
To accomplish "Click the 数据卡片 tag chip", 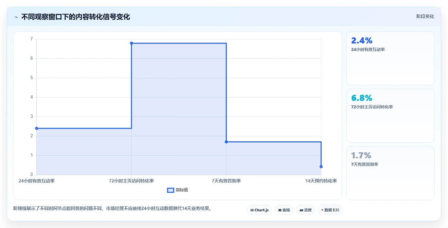I will click(330, 210).
